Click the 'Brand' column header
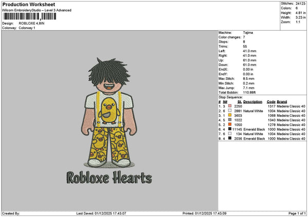The width and height of the screenshot is (308, 217). pos(282,102)
